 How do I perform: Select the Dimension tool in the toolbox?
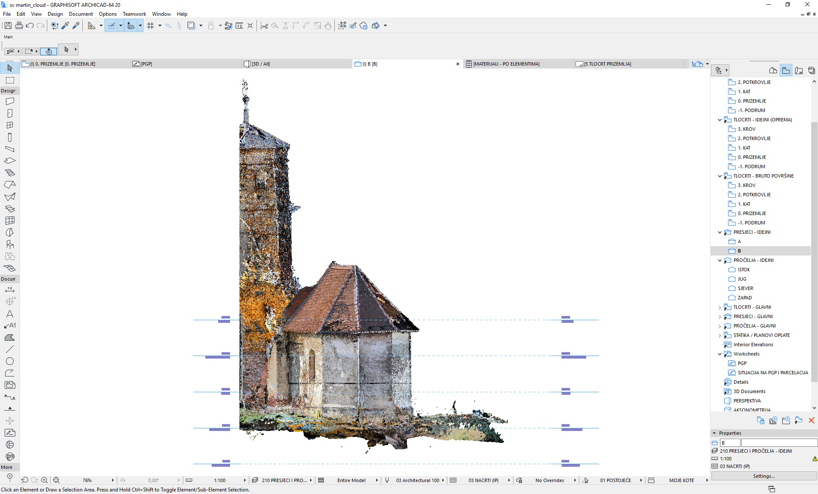[10, 290]
